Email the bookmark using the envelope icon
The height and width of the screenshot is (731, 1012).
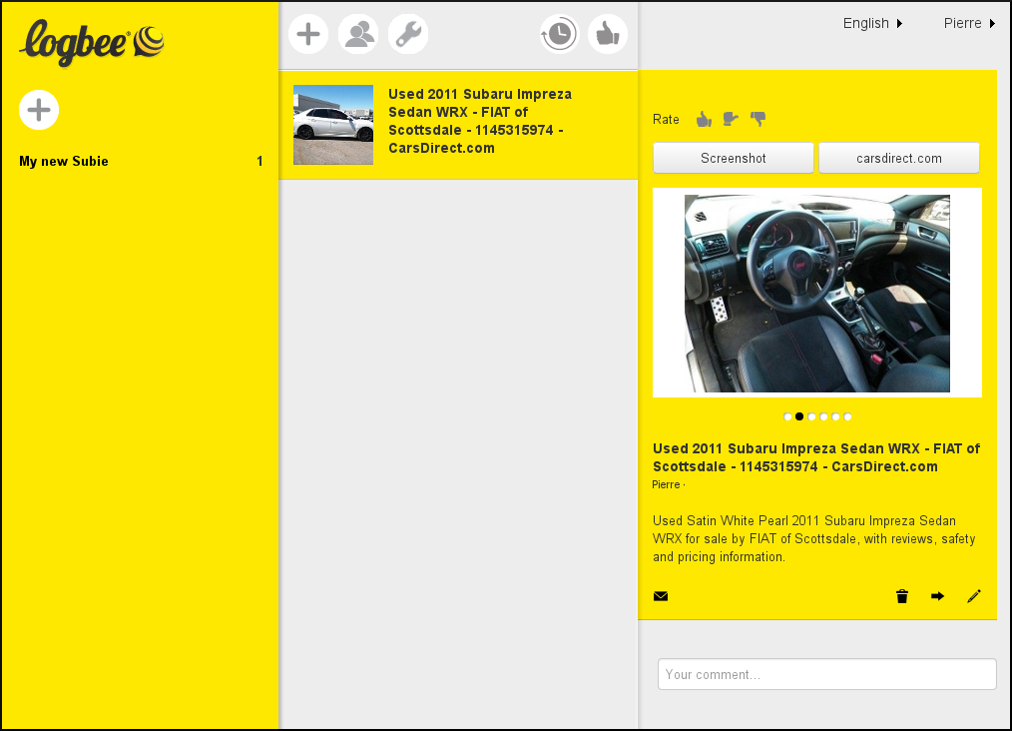[x=661, y=596]
